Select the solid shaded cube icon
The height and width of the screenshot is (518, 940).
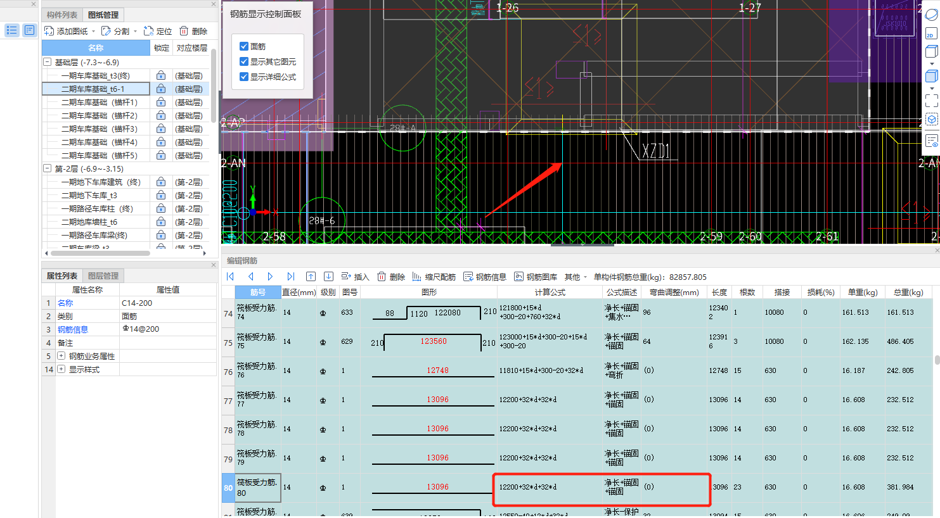(x=931, y=76)
